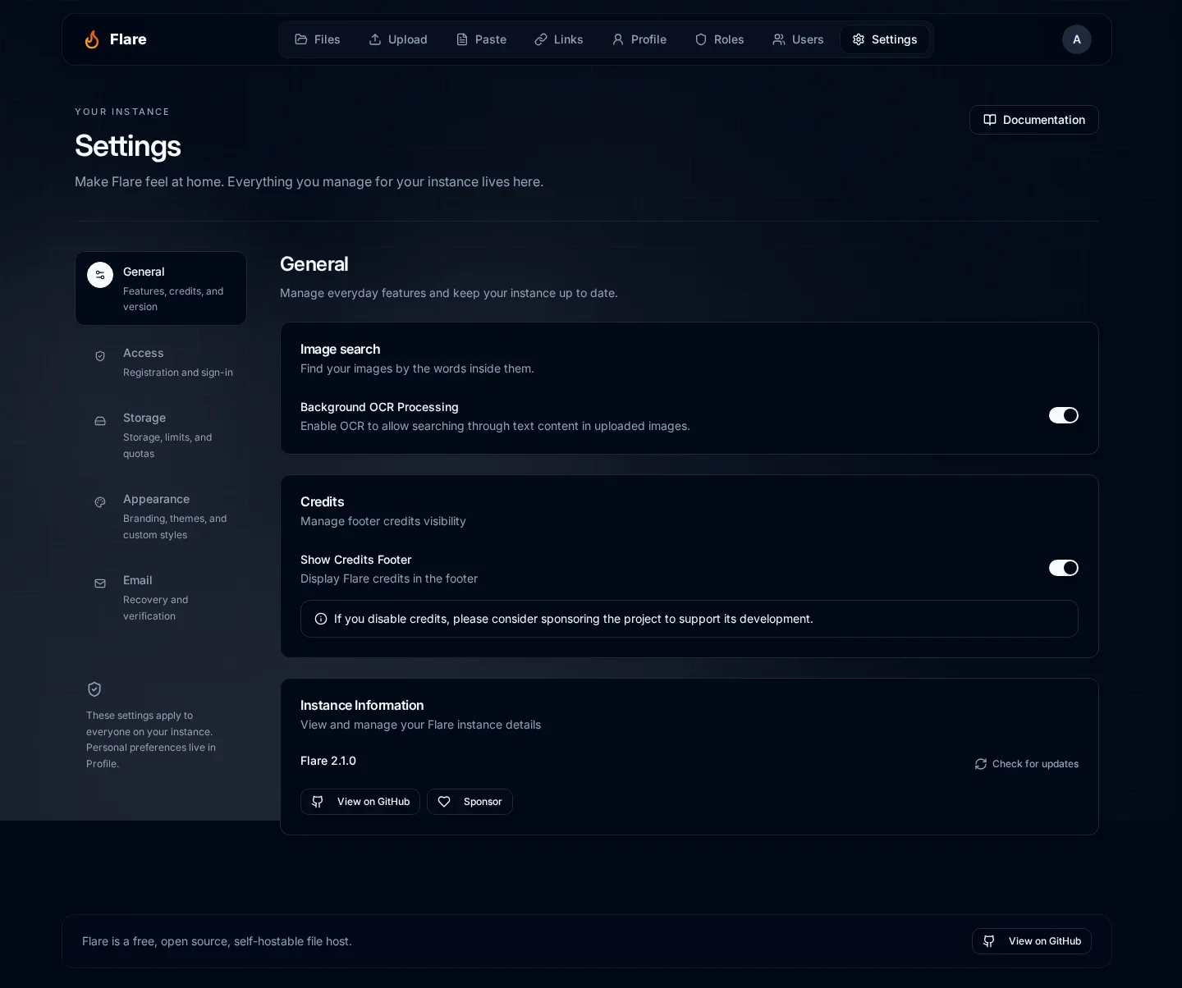
Task: Click GitHub icon in Instance Information card
Action: 318,802
